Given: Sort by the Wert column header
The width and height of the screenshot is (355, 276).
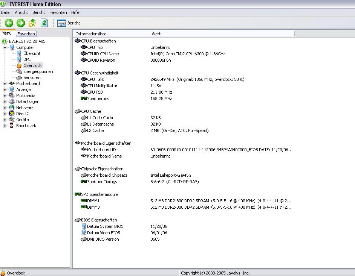Looking at the screenshot, I should [221, 34].
